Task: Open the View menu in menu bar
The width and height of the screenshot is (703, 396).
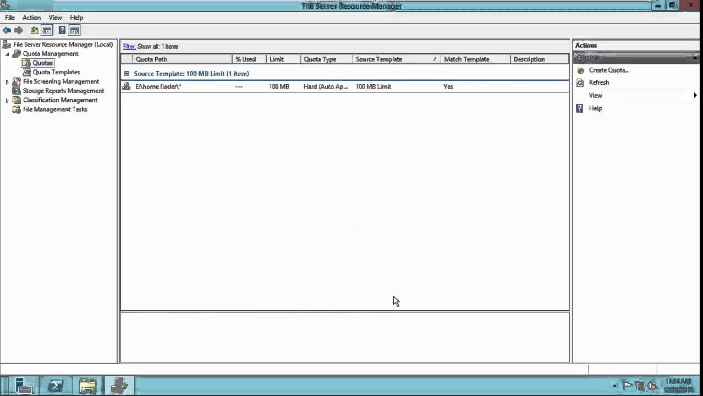Action: coord(55,18)
